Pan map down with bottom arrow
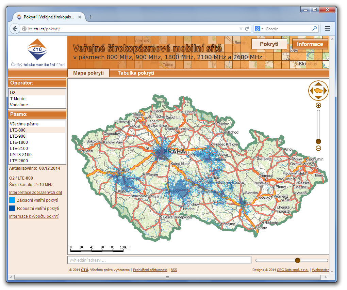 [318, 97]
